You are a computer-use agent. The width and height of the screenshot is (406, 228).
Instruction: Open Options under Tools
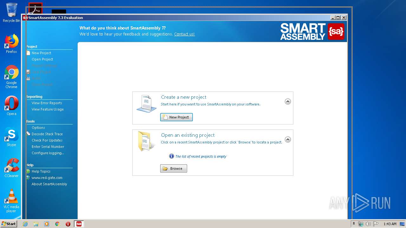pyautogui.click(x=38, y=128)
